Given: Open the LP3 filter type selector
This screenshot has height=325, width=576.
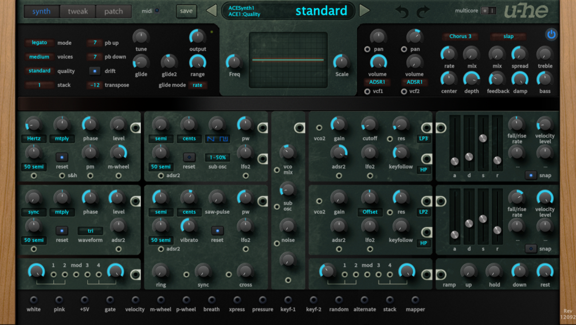Looking at the screenshot, I should (x=423, y=139).
